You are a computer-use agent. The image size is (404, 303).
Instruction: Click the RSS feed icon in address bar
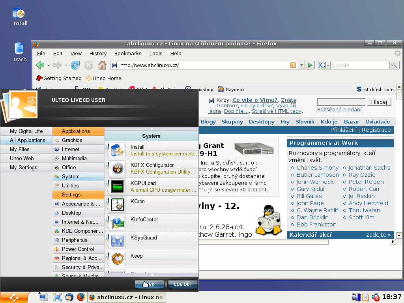pos(293,65)
